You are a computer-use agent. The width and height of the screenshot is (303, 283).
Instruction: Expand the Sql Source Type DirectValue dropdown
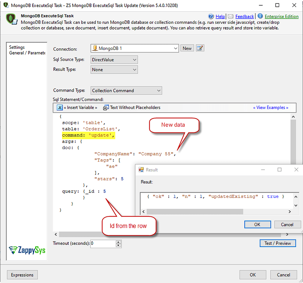point(134,59)
